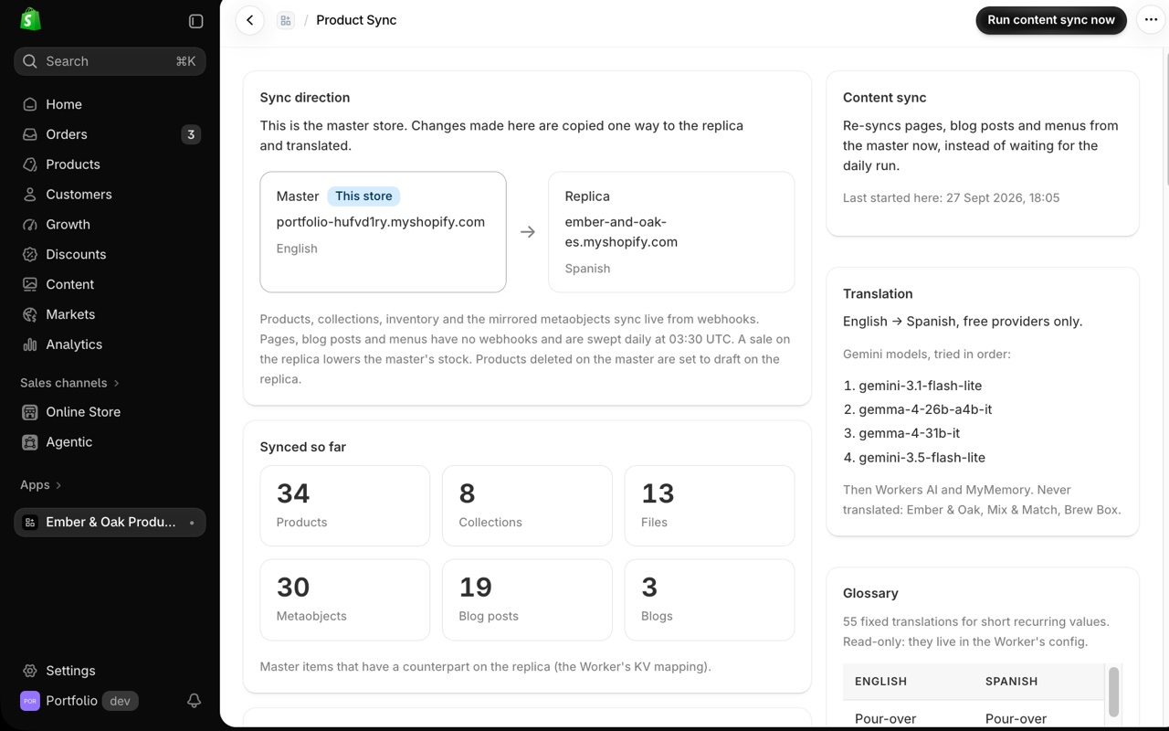Screen dimensions: 1169x731
Task: Go to Orders in the sidebar
Action: (x=110, y=134)
